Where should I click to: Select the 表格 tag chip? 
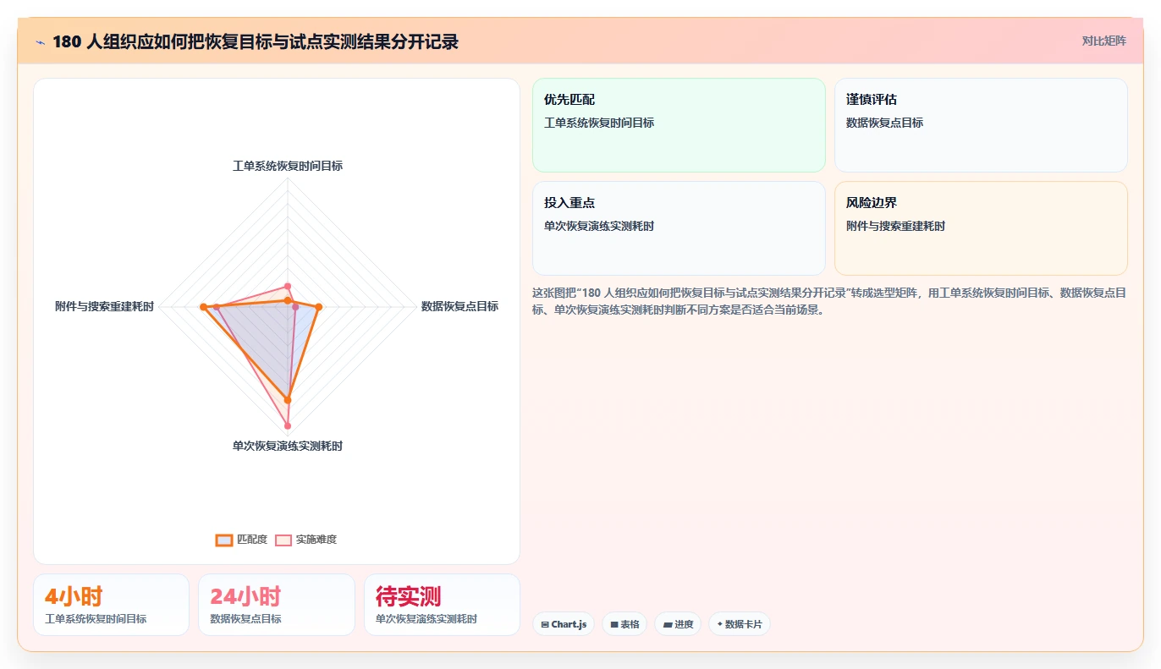pyautogui.click(x=625, y=624)
